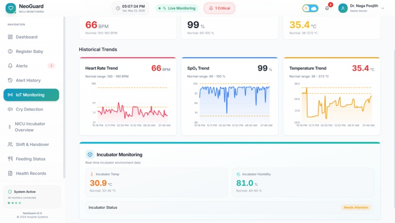395x223 pixels.
Task: Click the Temperature Trend title
Action: tap(308, 68)
